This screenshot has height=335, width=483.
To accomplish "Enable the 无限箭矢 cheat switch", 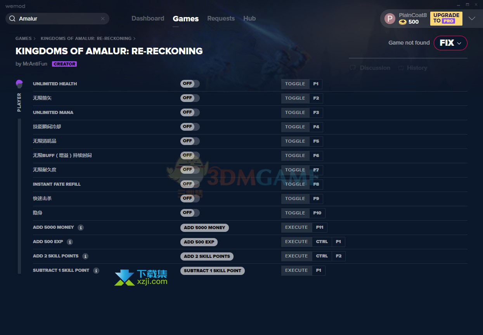I will pos(190,98).
